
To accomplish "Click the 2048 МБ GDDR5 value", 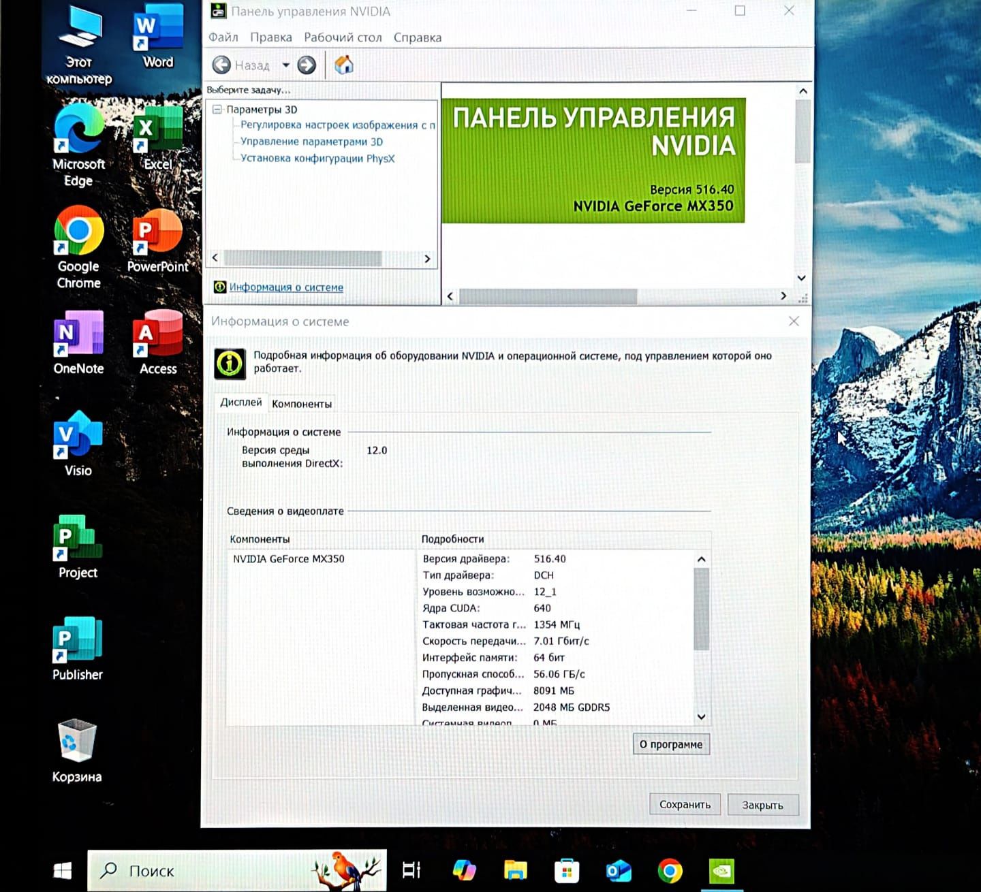I will pos(572,707).
